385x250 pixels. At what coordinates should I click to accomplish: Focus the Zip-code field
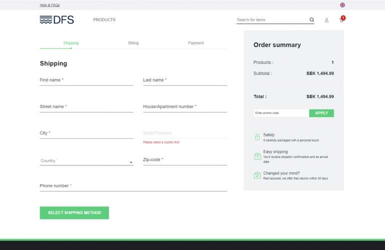tap(185, 160)
